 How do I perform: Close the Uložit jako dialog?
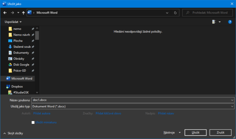(x=232, y=4)
